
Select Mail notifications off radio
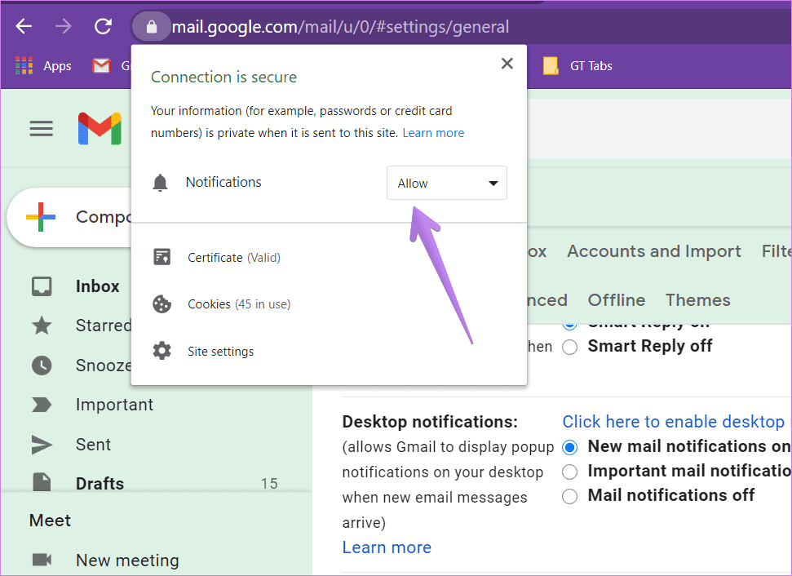pyautogui.click(x=570, y=496)
